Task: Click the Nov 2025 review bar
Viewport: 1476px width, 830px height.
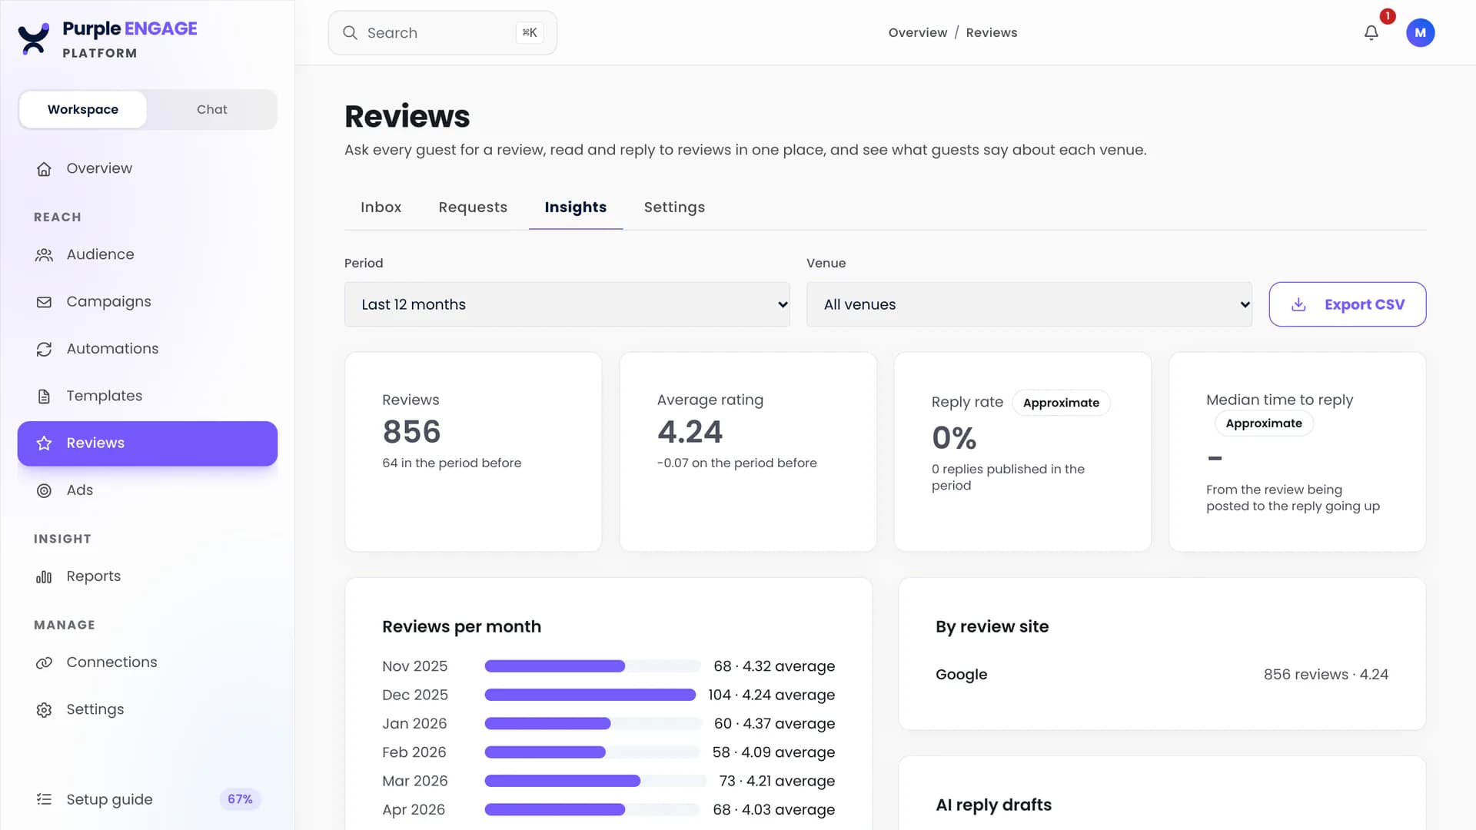Action: pyautogui.click(x=555, y=666)
